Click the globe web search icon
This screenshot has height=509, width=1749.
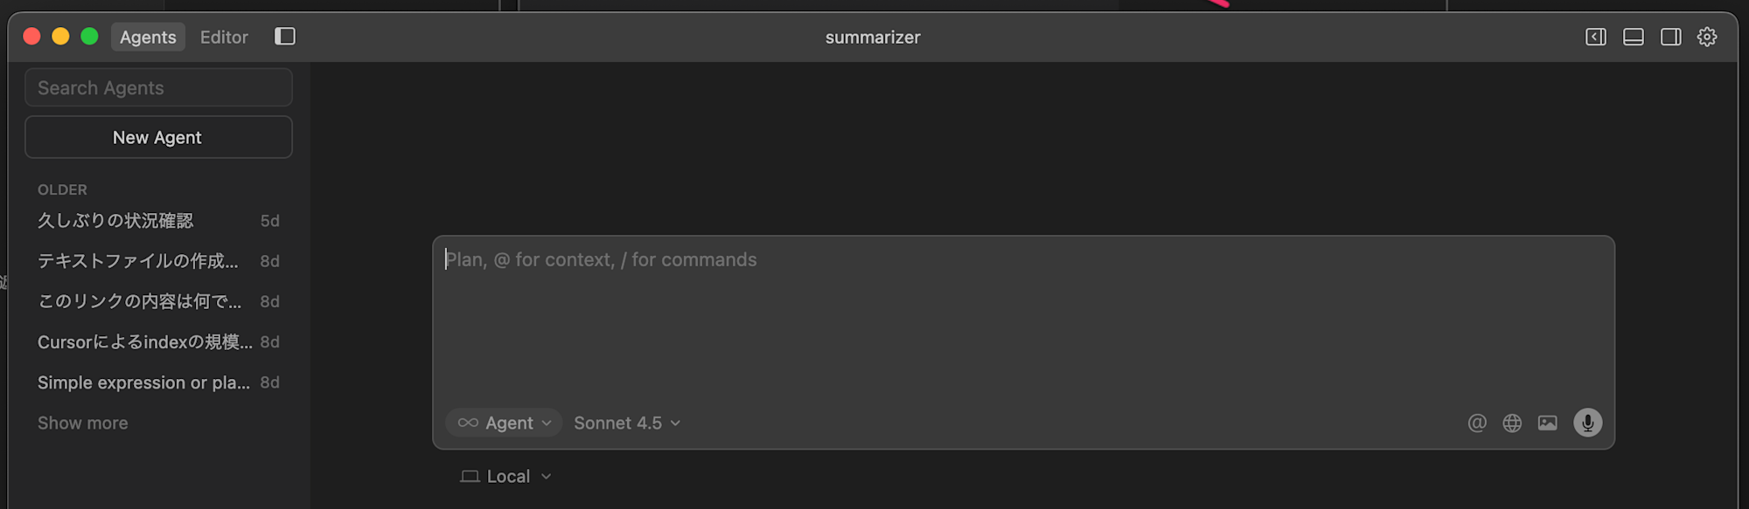[1512, 423]
